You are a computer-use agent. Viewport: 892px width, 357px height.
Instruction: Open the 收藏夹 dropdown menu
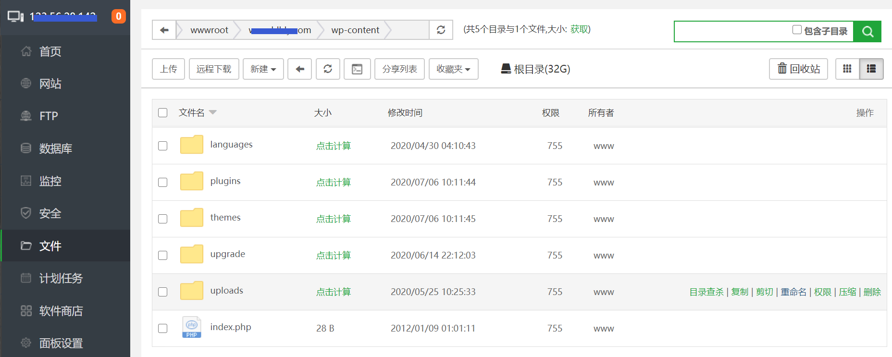click(x=453, y=69)
